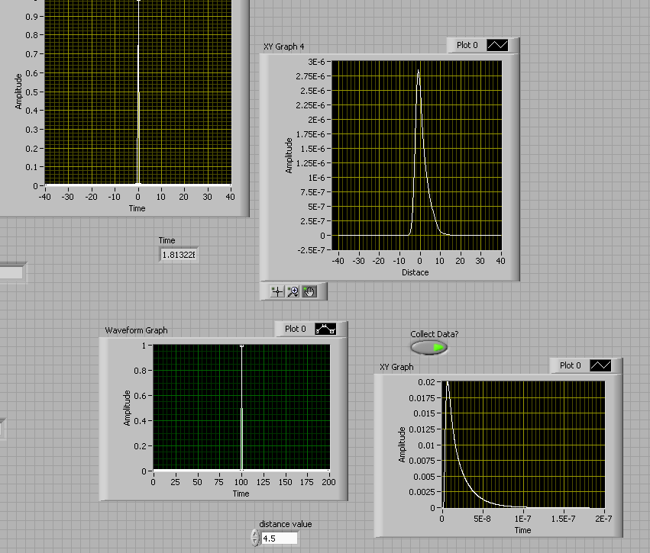Toggle the Collect Data? switch

point(429,348)
